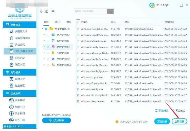The image size is (190, 131).
Task: Switch to the 时间 tab
Action: [x=69, y=22]
